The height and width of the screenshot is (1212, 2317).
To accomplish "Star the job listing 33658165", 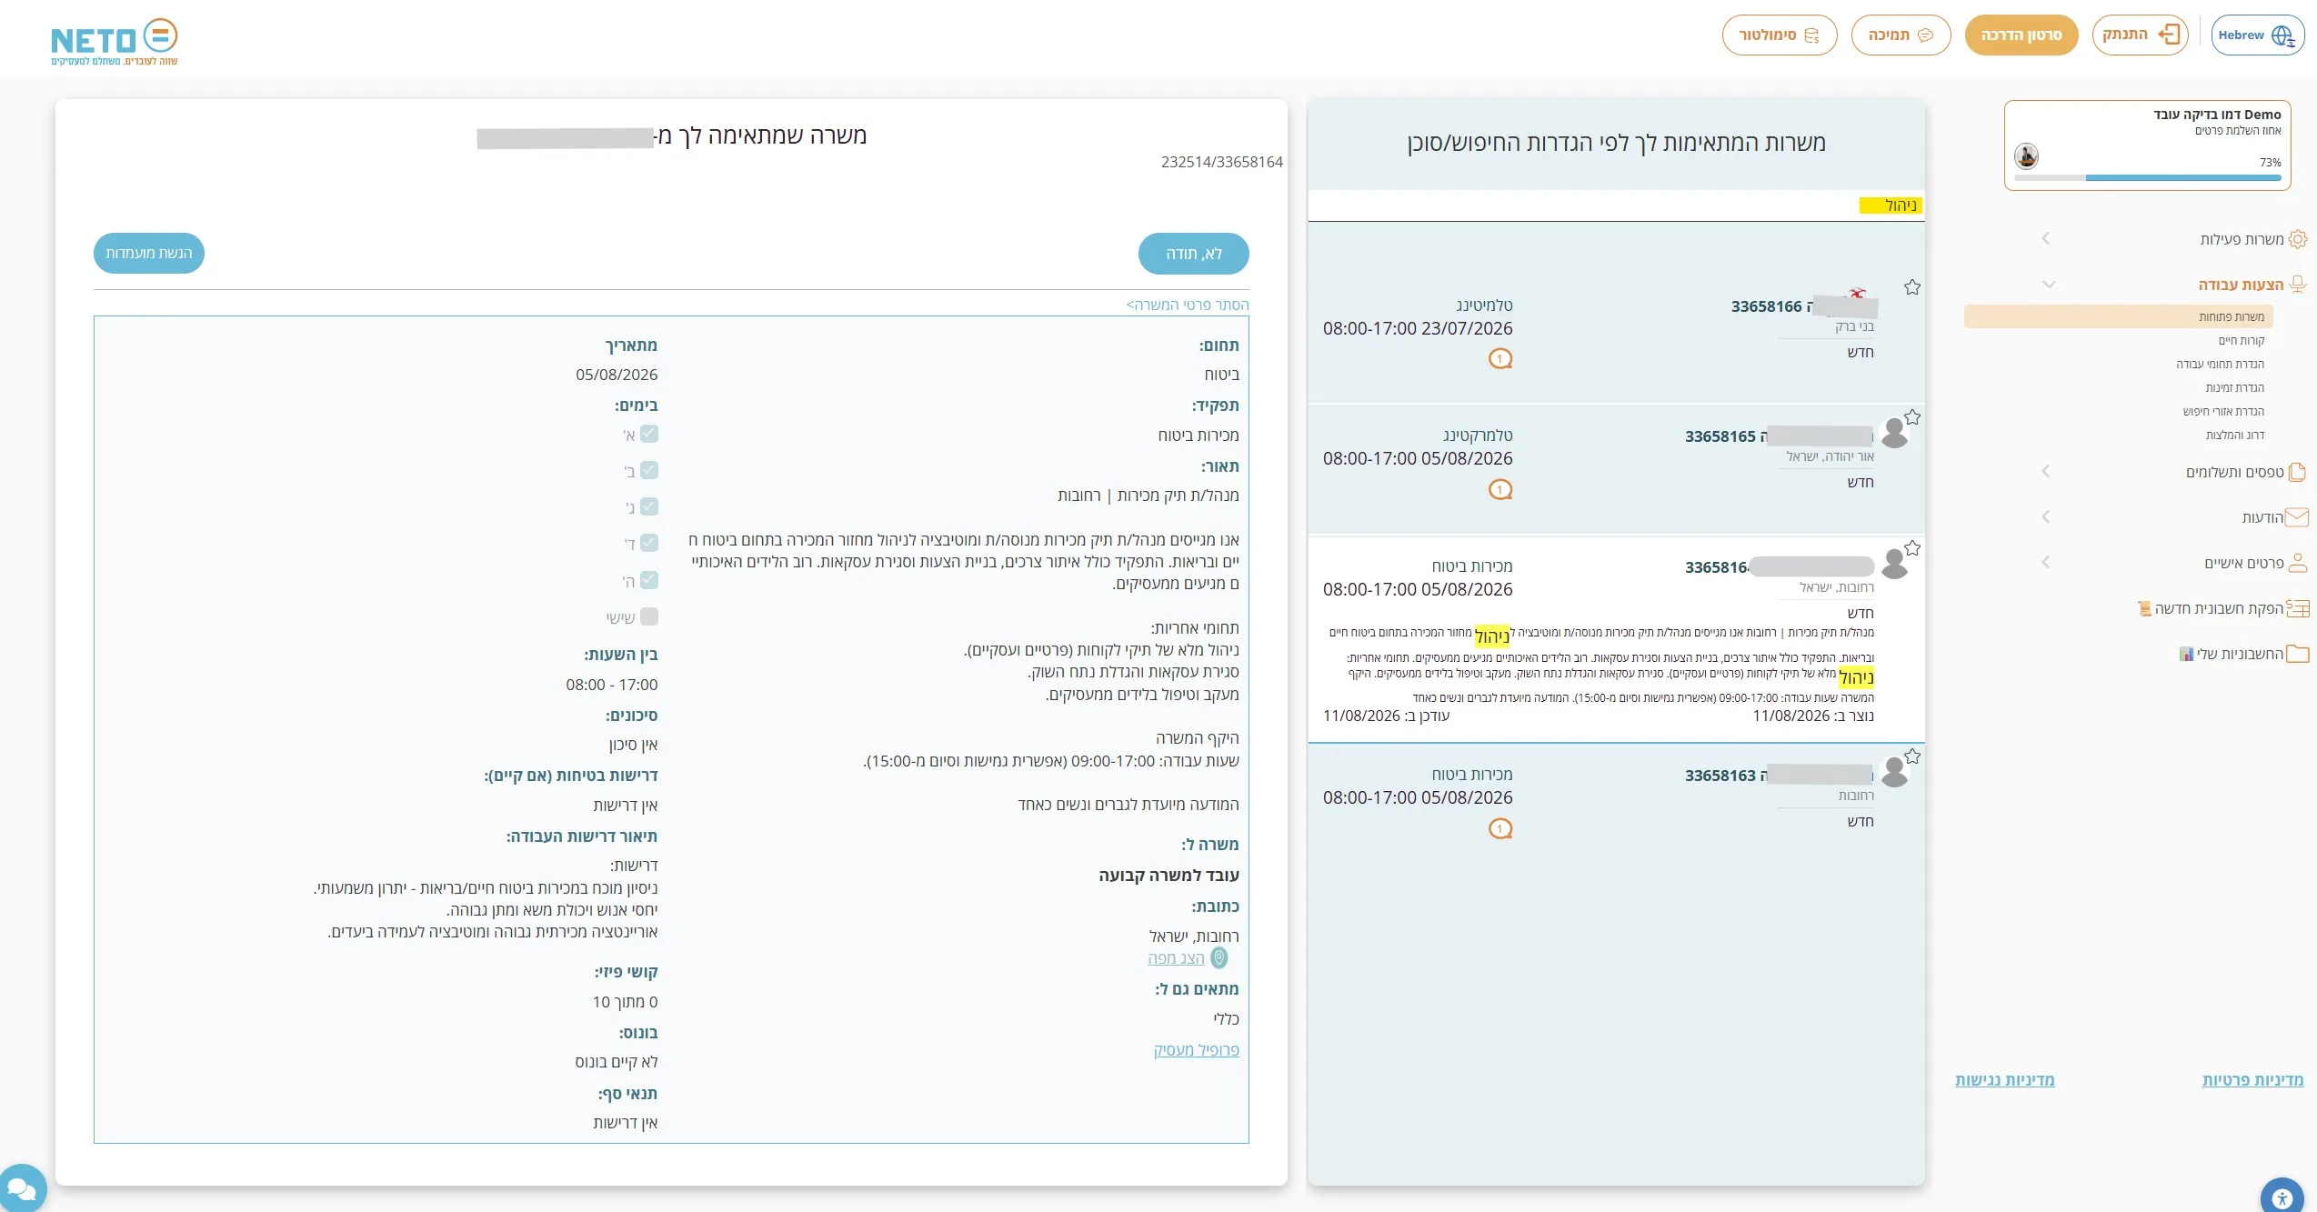I will [x=1912, y=417].
